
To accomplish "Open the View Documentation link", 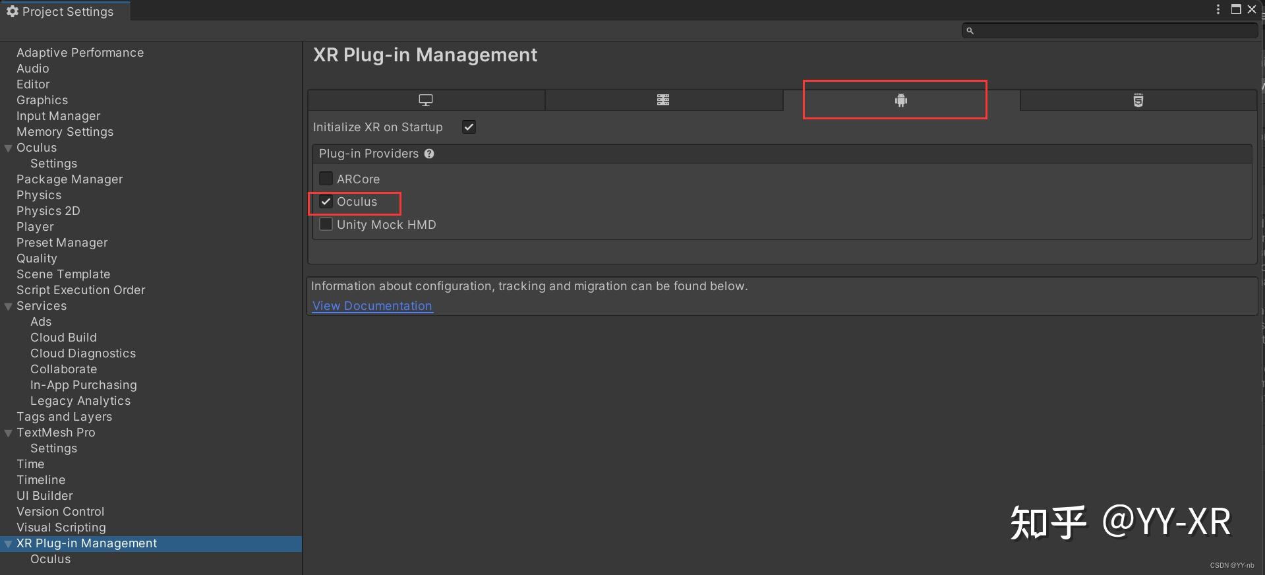I will (x=372, y=306).
